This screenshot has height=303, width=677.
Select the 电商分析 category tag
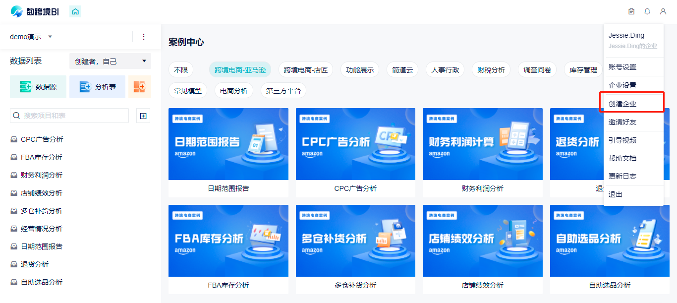tap(234, 91)
